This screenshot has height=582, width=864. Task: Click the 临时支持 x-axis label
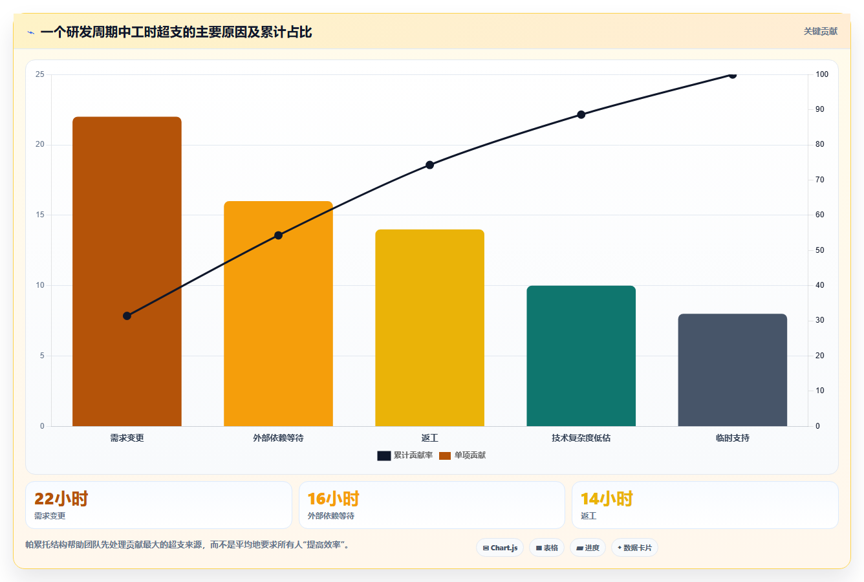(732, 438)
